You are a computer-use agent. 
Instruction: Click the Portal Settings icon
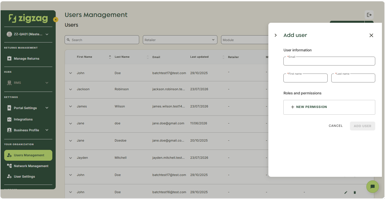click(x=9, y=108)
